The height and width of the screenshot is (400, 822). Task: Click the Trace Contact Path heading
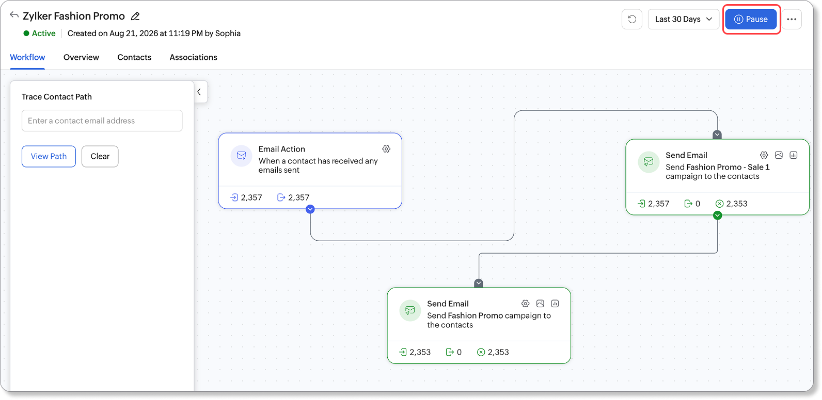[x=57, y=97]
